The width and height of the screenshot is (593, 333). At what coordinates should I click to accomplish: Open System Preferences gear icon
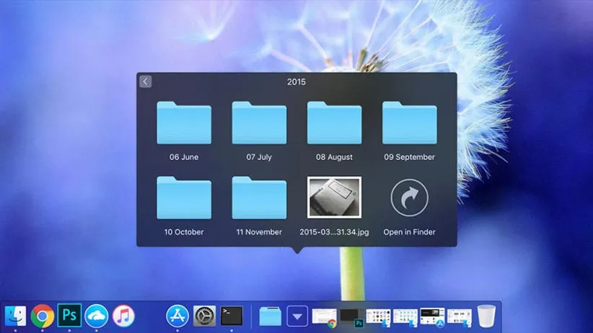click(205, 316)
